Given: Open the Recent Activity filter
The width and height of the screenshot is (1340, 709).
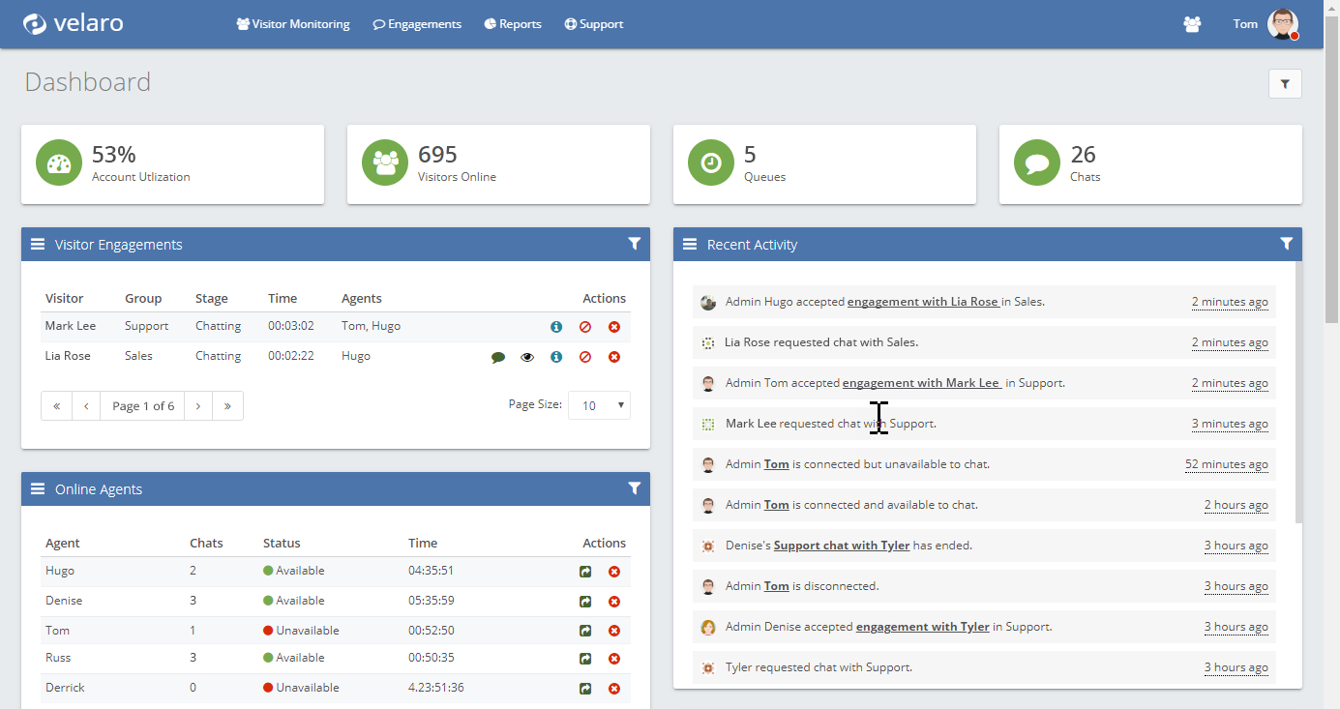Looking at the screenshot, I should click(x=1286, y=244).
